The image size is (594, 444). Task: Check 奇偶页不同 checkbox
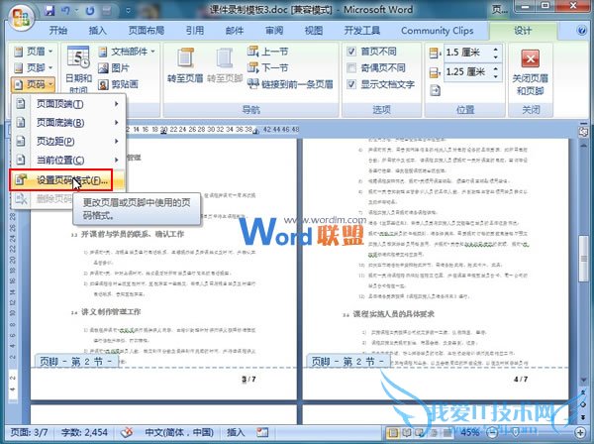[x=351, y=67]
